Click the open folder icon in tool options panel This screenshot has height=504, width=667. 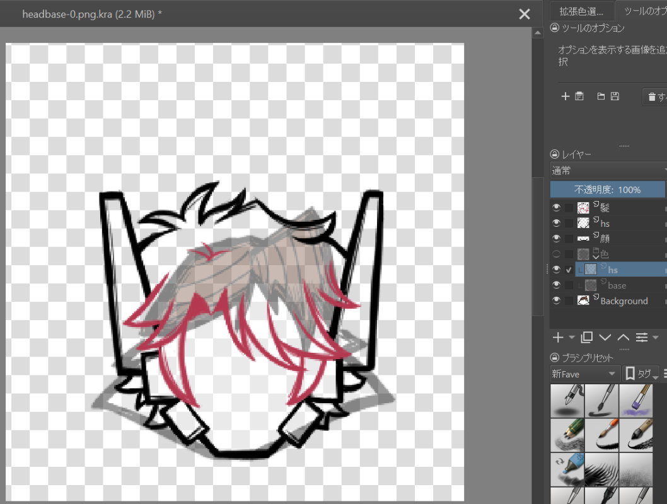pos(601,96)
